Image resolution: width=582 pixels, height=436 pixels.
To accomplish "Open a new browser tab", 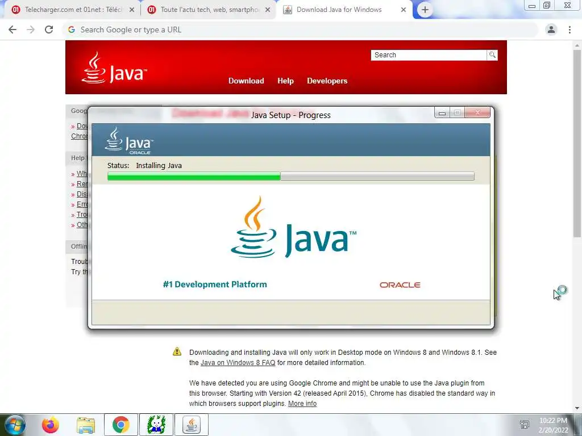I will click(425, 10).
